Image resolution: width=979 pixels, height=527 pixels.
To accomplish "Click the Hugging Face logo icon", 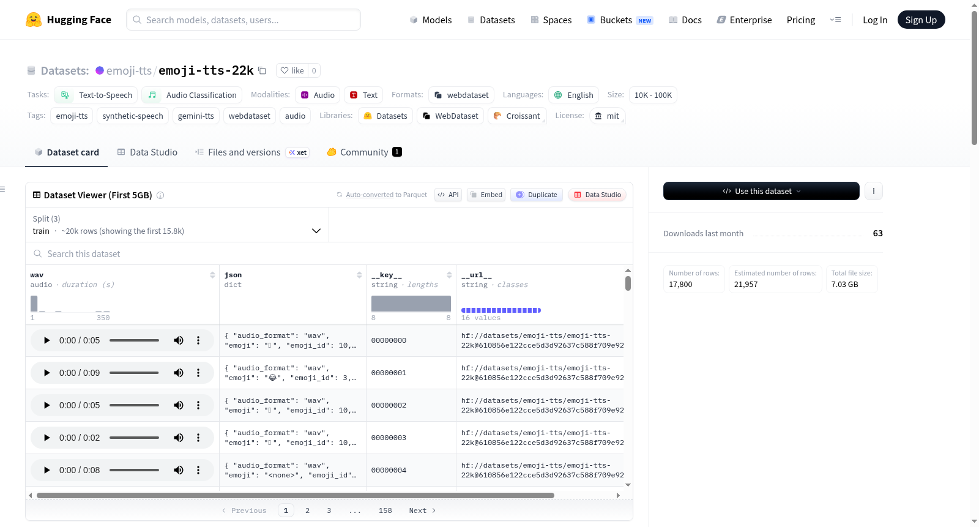I will tap(34, 20).
